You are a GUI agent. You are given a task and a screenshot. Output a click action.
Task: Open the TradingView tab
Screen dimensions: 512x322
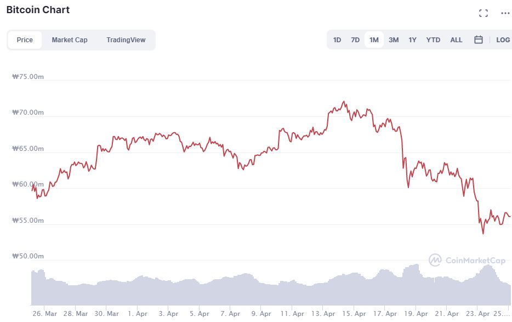click(x=126, y=39)
